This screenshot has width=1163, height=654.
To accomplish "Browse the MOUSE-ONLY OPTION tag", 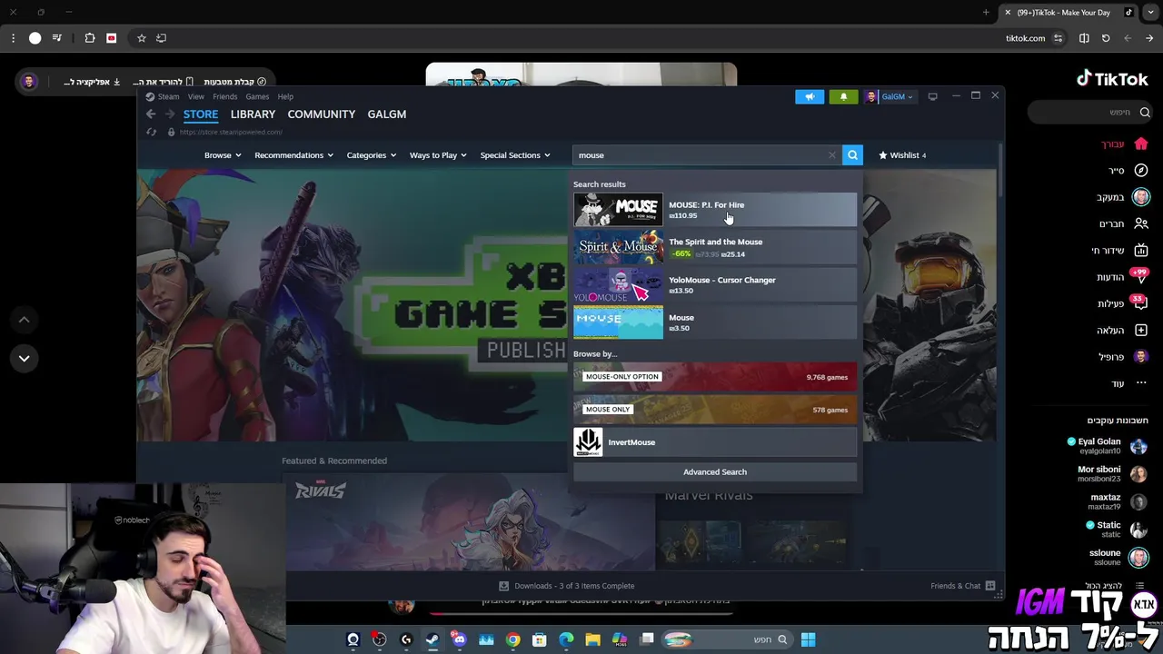I will click(x=715, y=377).
